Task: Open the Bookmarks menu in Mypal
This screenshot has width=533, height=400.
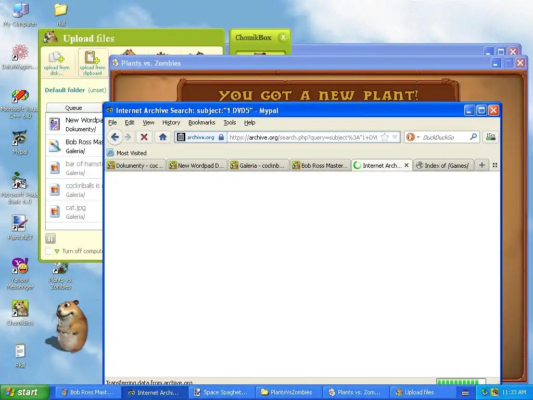Action: click(x=201, y=122)
